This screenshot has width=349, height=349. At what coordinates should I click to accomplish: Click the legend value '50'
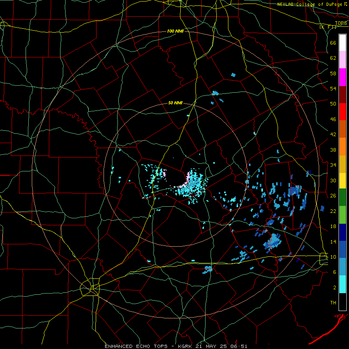pos(333,104)
